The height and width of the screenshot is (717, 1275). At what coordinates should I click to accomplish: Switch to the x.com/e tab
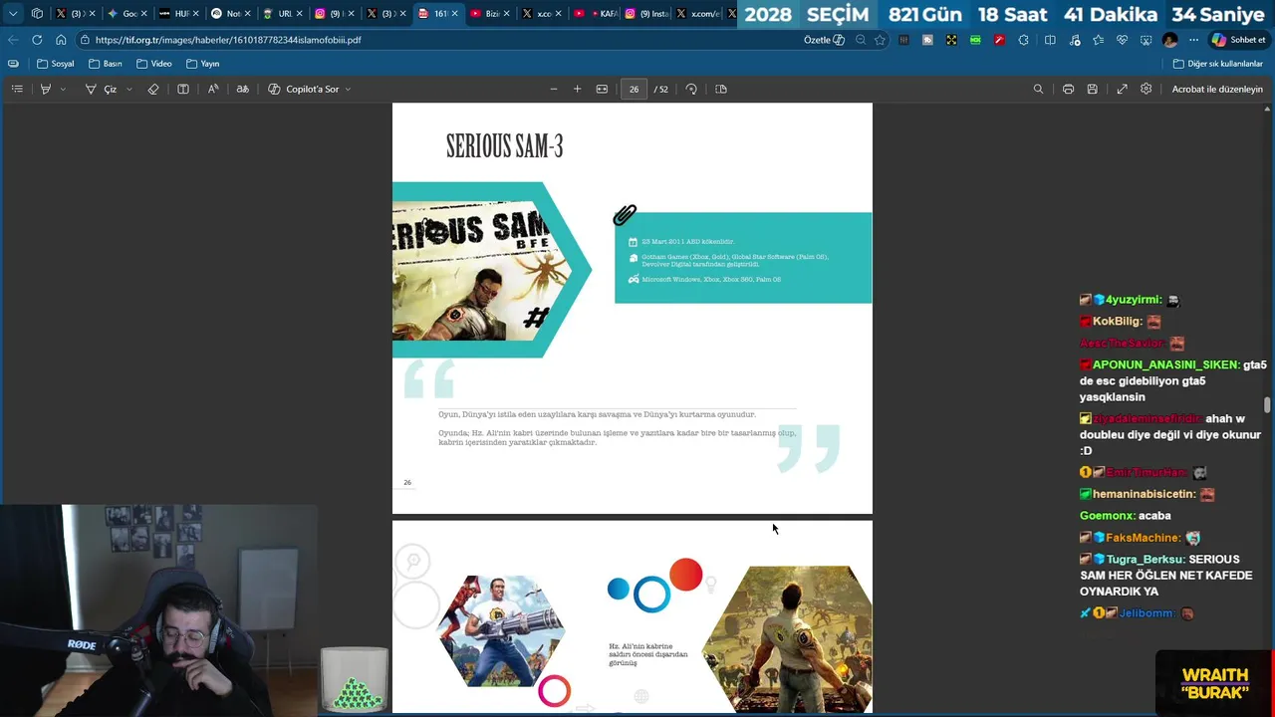[x=697, y=14]
